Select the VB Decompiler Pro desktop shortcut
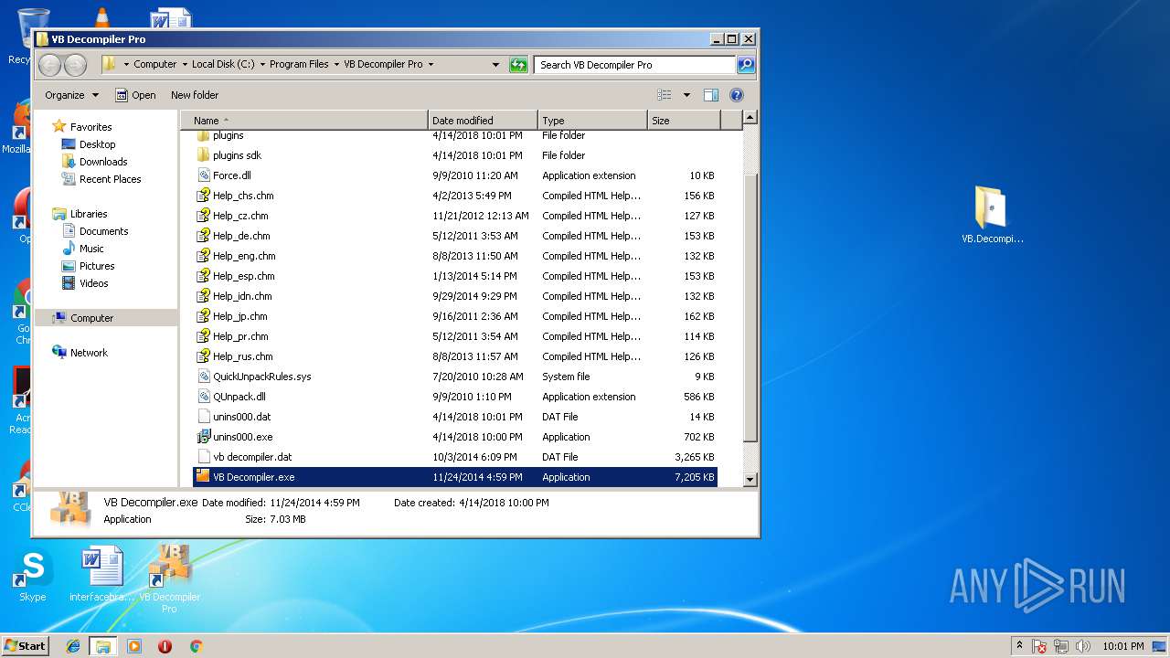 [170, 578]
